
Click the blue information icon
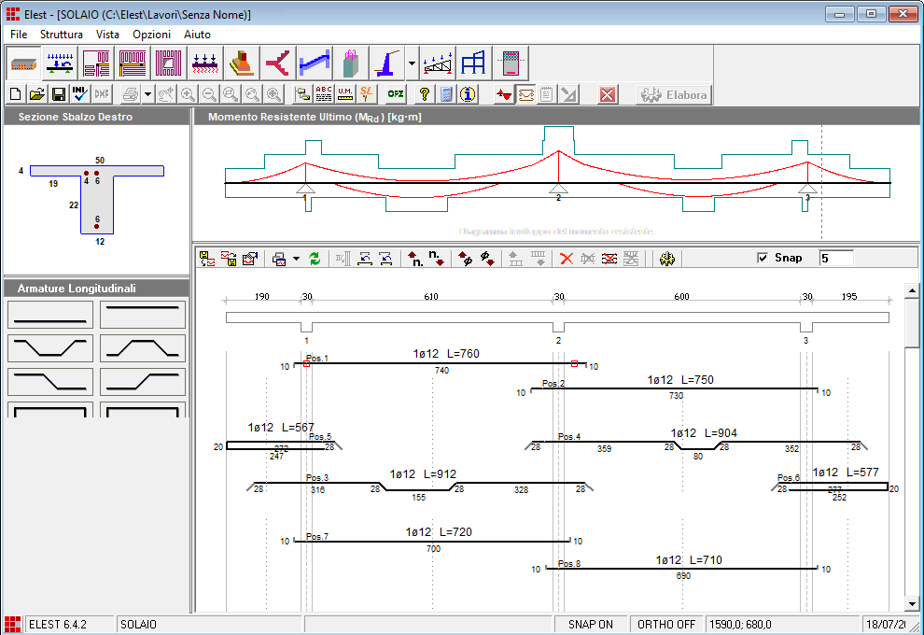click(468, 94)
